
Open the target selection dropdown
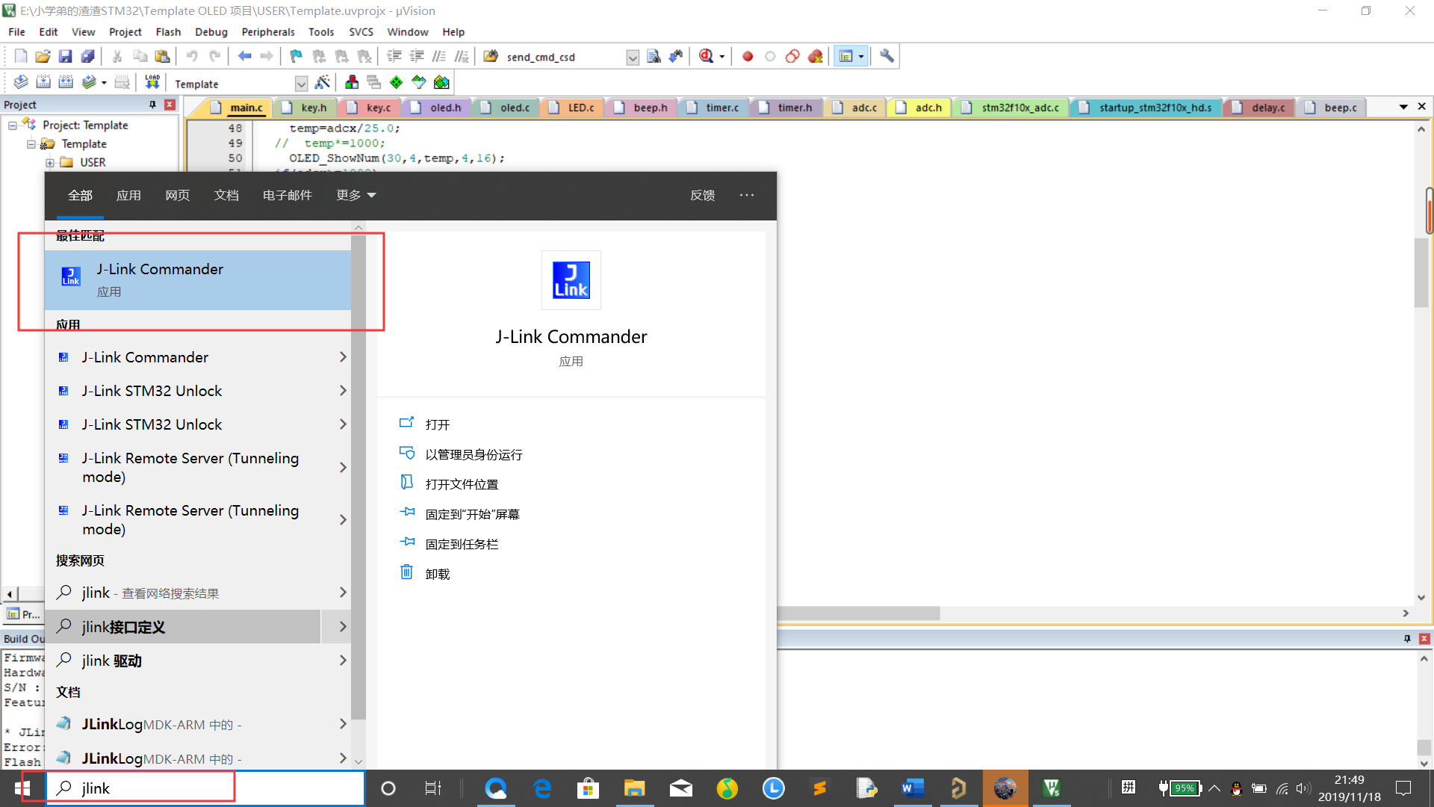click(x=301, y=83)
